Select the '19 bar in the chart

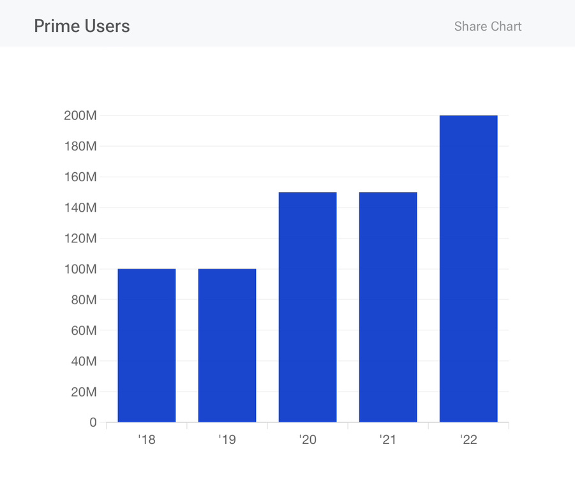click(227, 345)
